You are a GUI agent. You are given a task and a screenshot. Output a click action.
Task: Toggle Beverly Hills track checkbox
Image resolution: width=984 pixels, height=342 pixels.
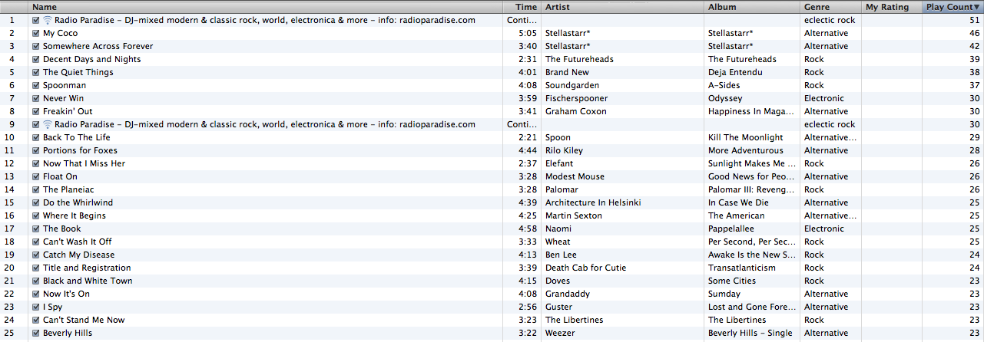pos(36,334)
